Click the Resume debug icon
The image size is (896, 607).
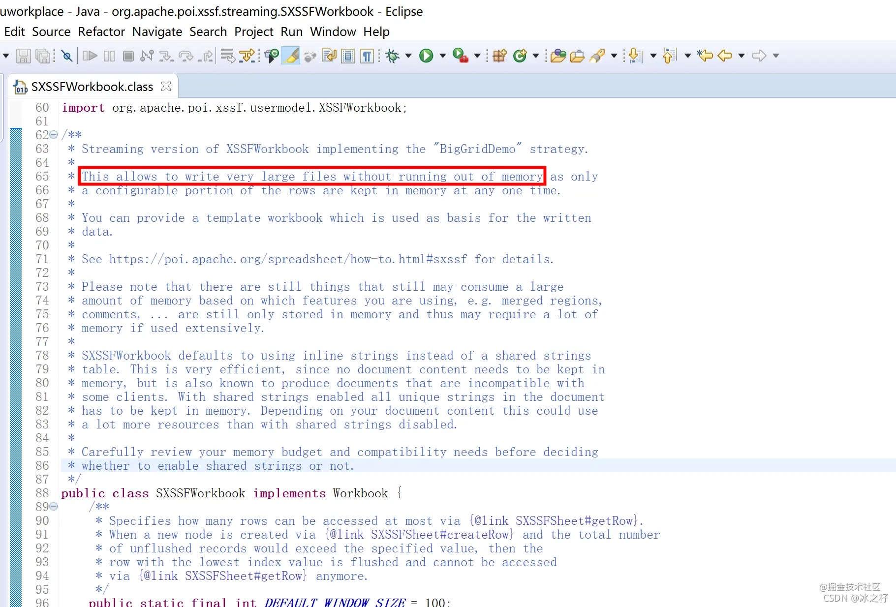pos(90,56)
